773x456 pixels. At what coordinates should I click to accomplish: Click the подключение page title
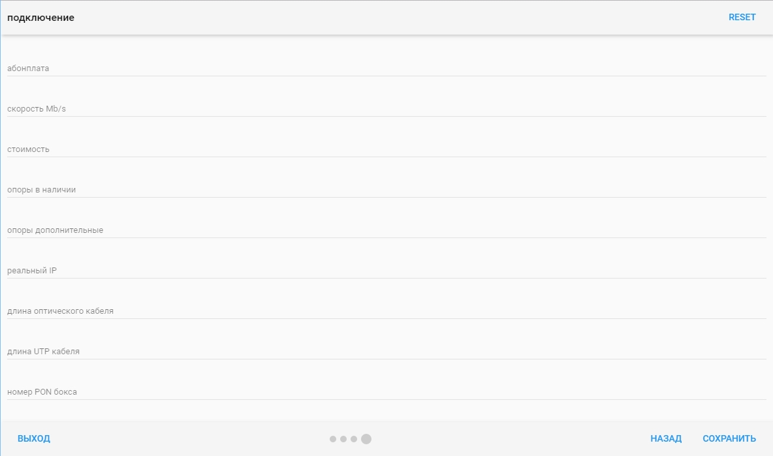pyautogui.click(x=40, y=18)
